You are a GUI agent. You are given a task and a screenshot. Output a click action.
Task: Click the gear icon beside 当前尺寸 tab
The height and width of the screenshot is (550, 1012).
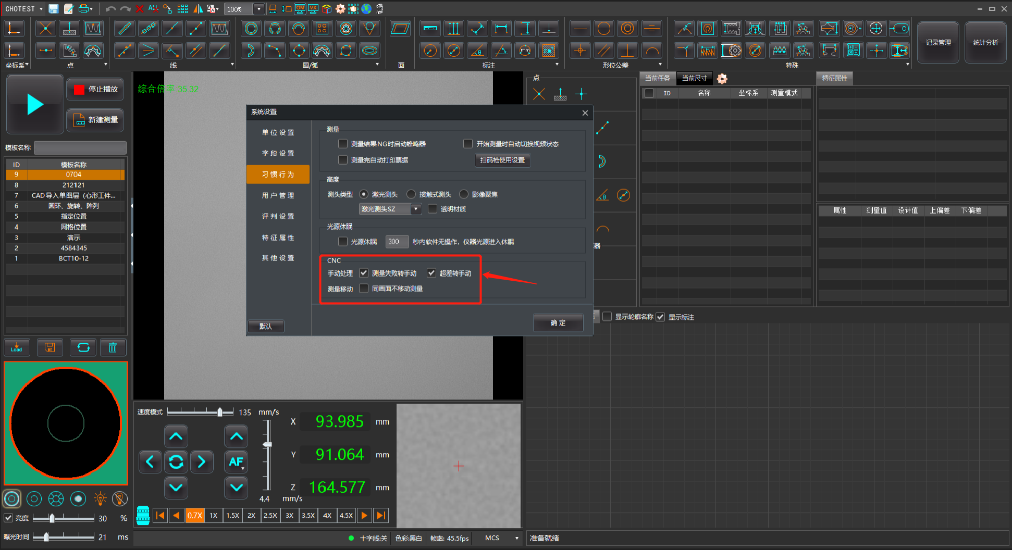click(x=722, y=79)
